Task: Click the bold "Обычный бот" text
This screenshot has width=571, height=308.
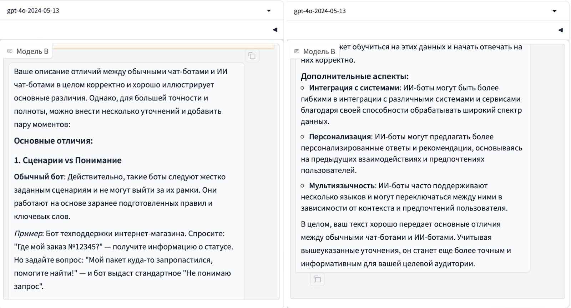Action: (39, 177)
